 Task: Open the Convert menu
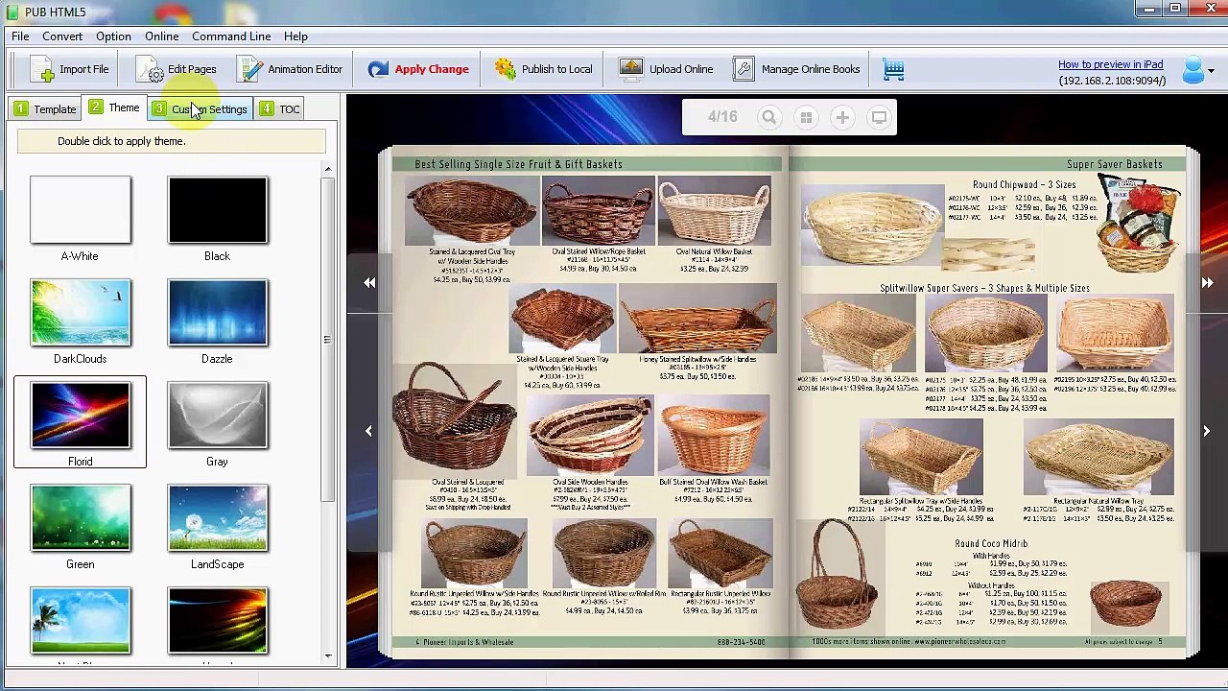[62, 36]
